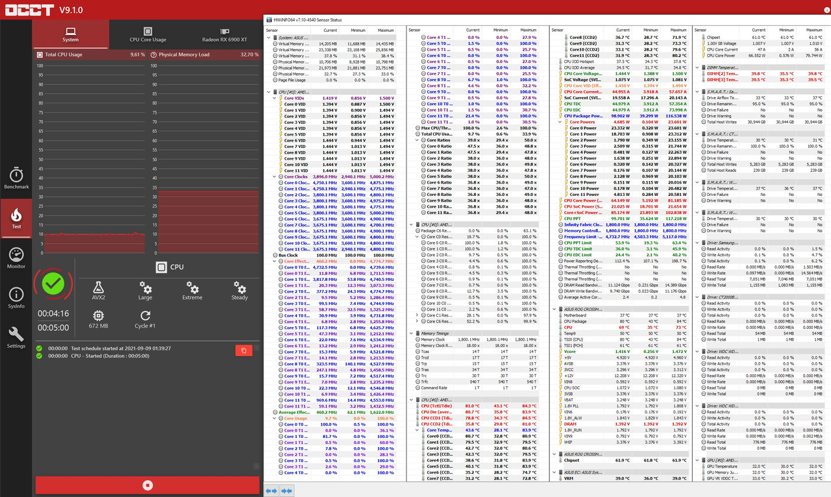Select the Test flame icon in OCCT
The height and width of the screenshot is (497, 831).
click(16, 219)
